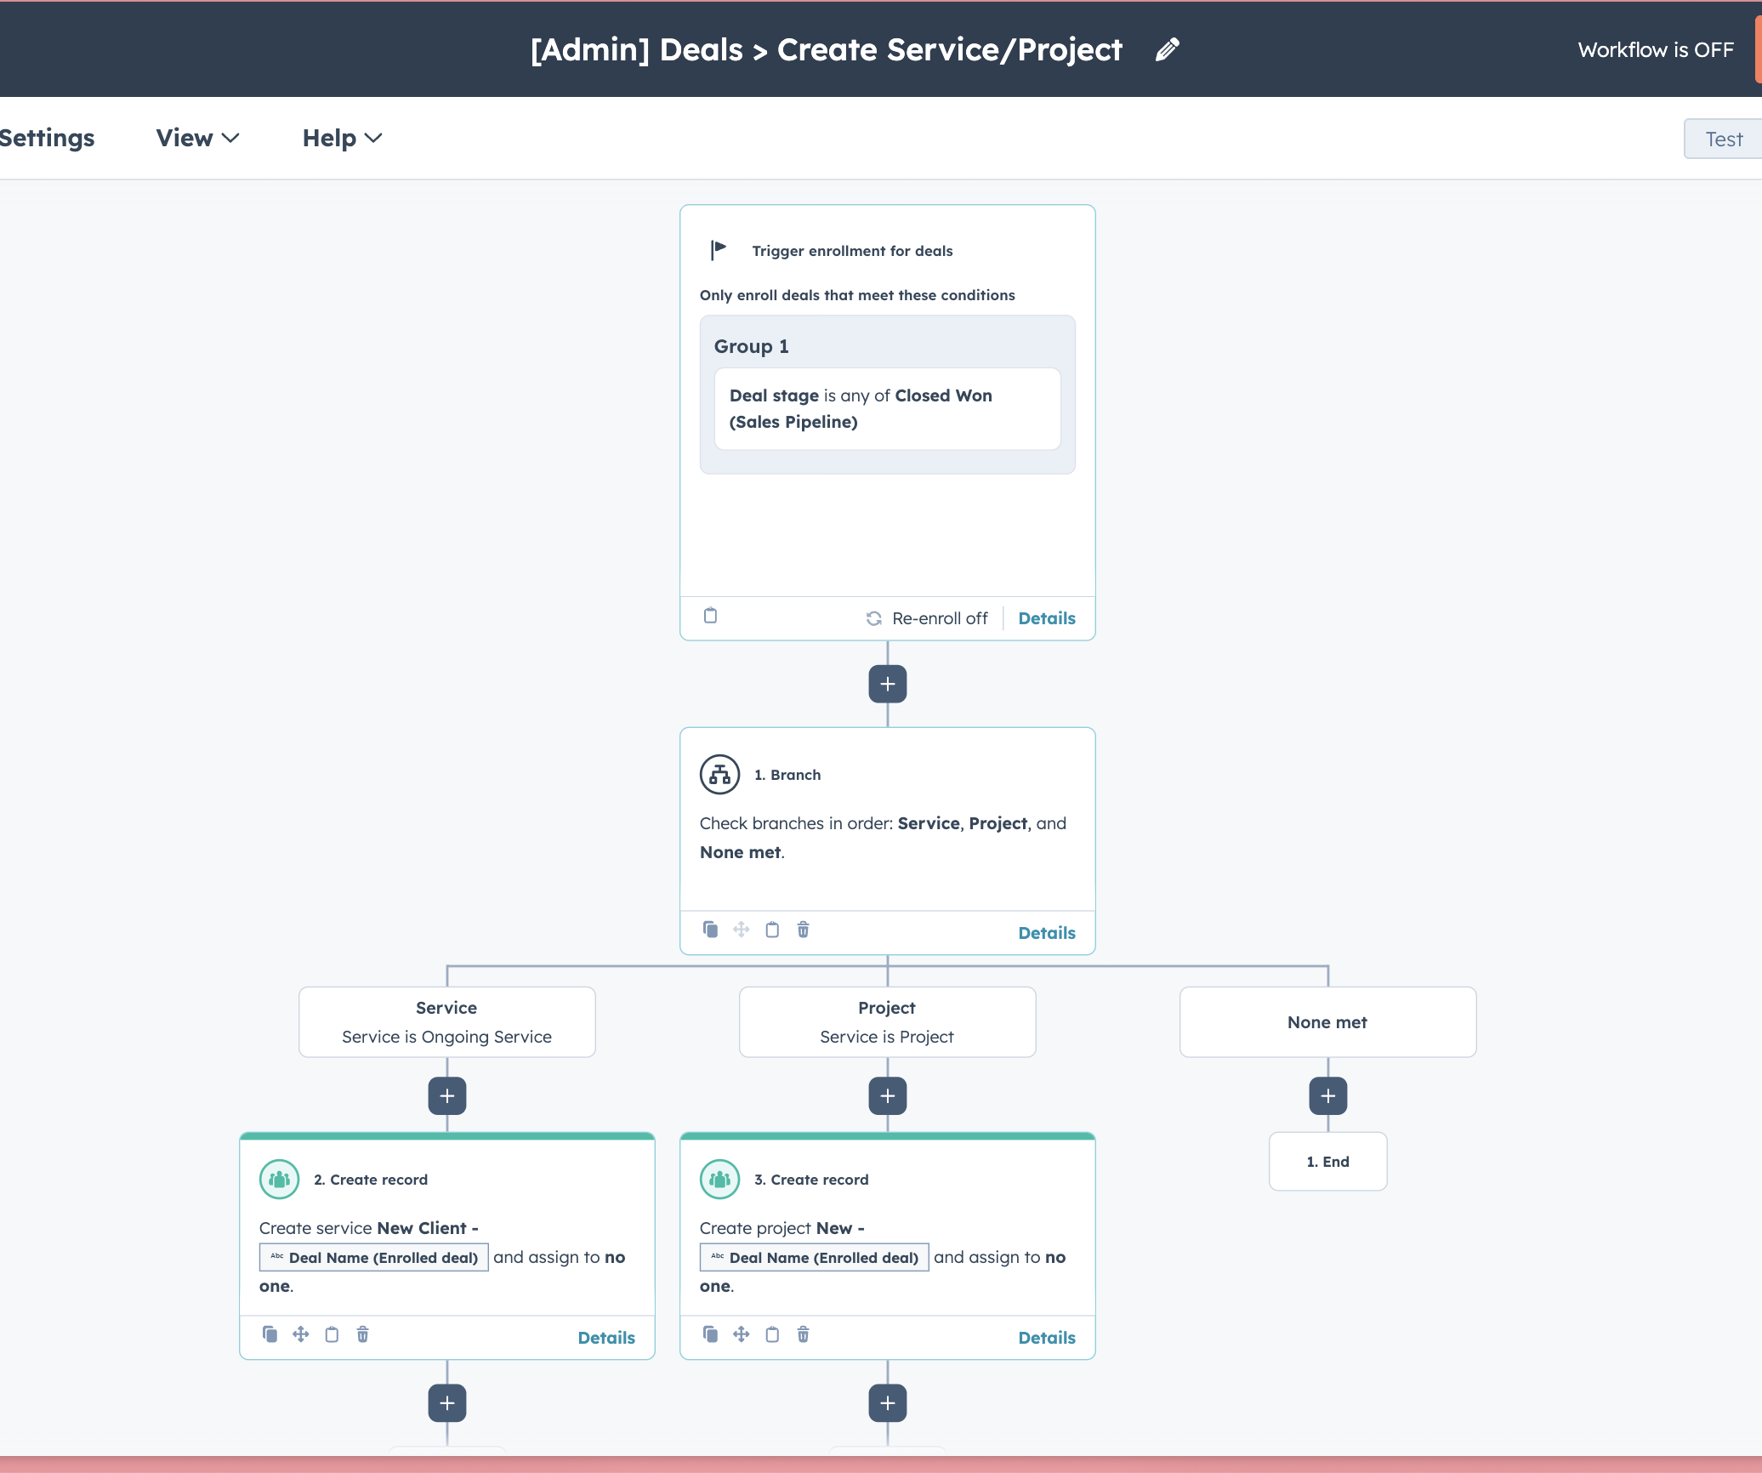Click the move icon on Create service record
Viewport: 1762px width, 1473px height.
click(300, 1334)
